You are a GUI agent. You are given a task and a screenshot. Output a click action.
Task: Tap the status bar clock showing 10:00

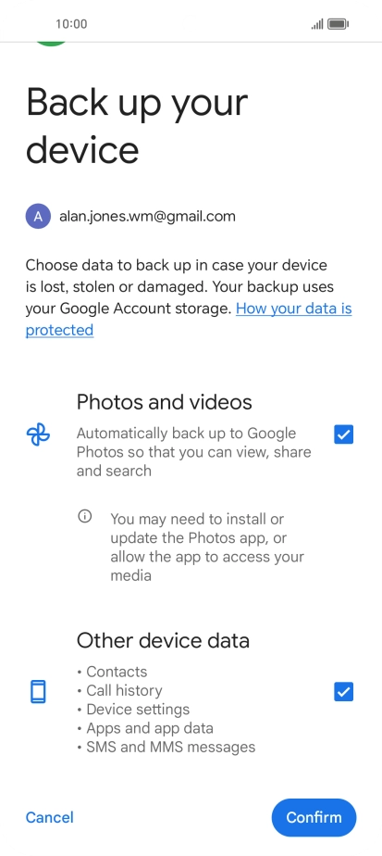coord(71,24)
